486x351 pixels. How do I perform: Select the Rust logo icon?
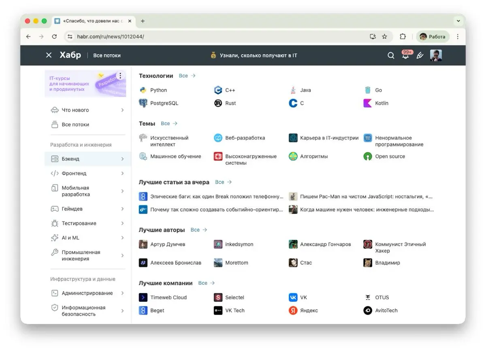point(218,103)
